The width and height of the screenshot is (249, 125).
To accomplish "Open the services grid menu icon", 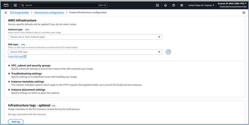I will 15,5.
